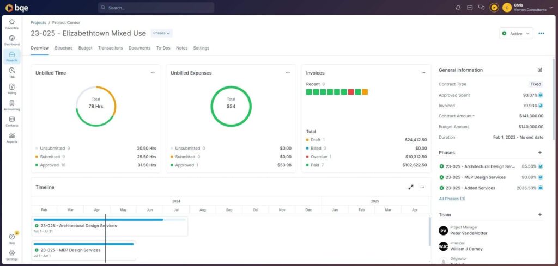Click the top search field
Image resolution: width=558 pixels, height=266 pixels.
(x=156, y=8)
